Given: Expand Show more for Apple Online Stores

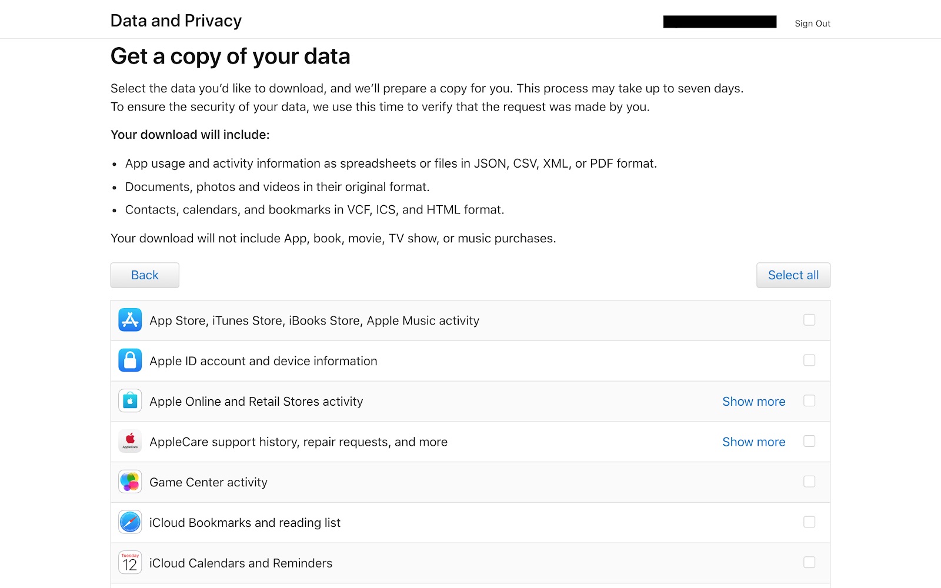Looking at the screenshot, I should tap(753, 402).
